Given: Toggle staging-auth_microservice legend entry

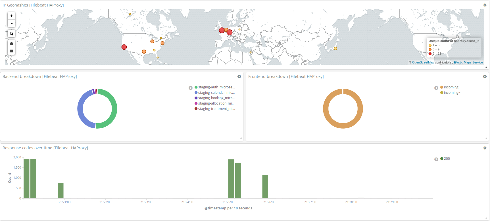Looking at the screenshot, I should tap(216, 87).
